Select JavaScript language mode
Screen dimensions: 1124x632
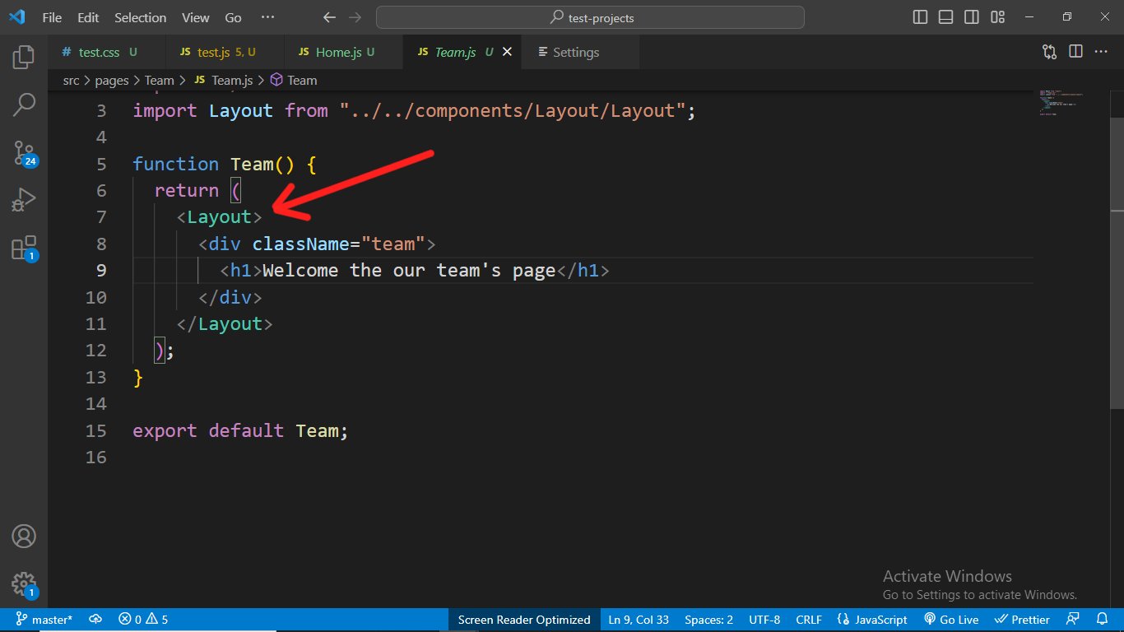click(872, 620)
